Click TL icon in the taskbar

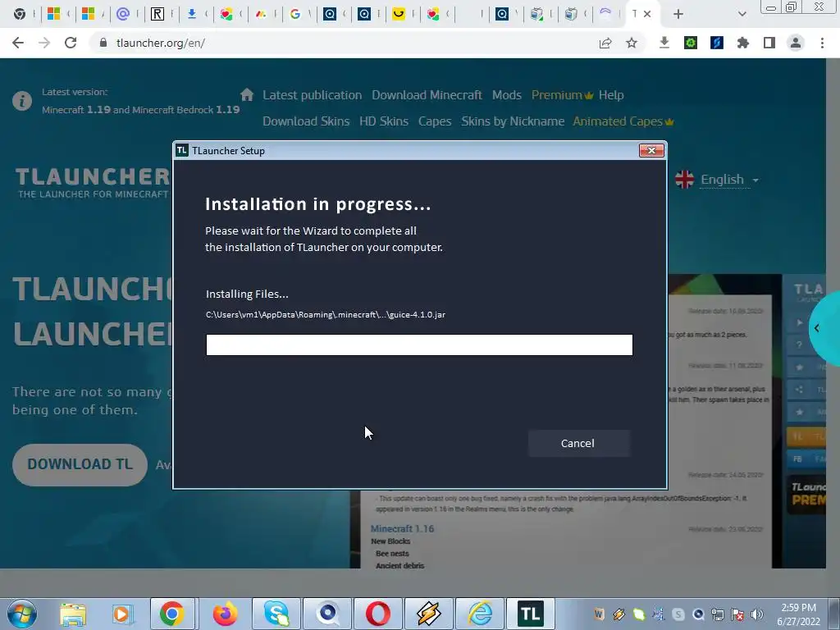point(531,614)
